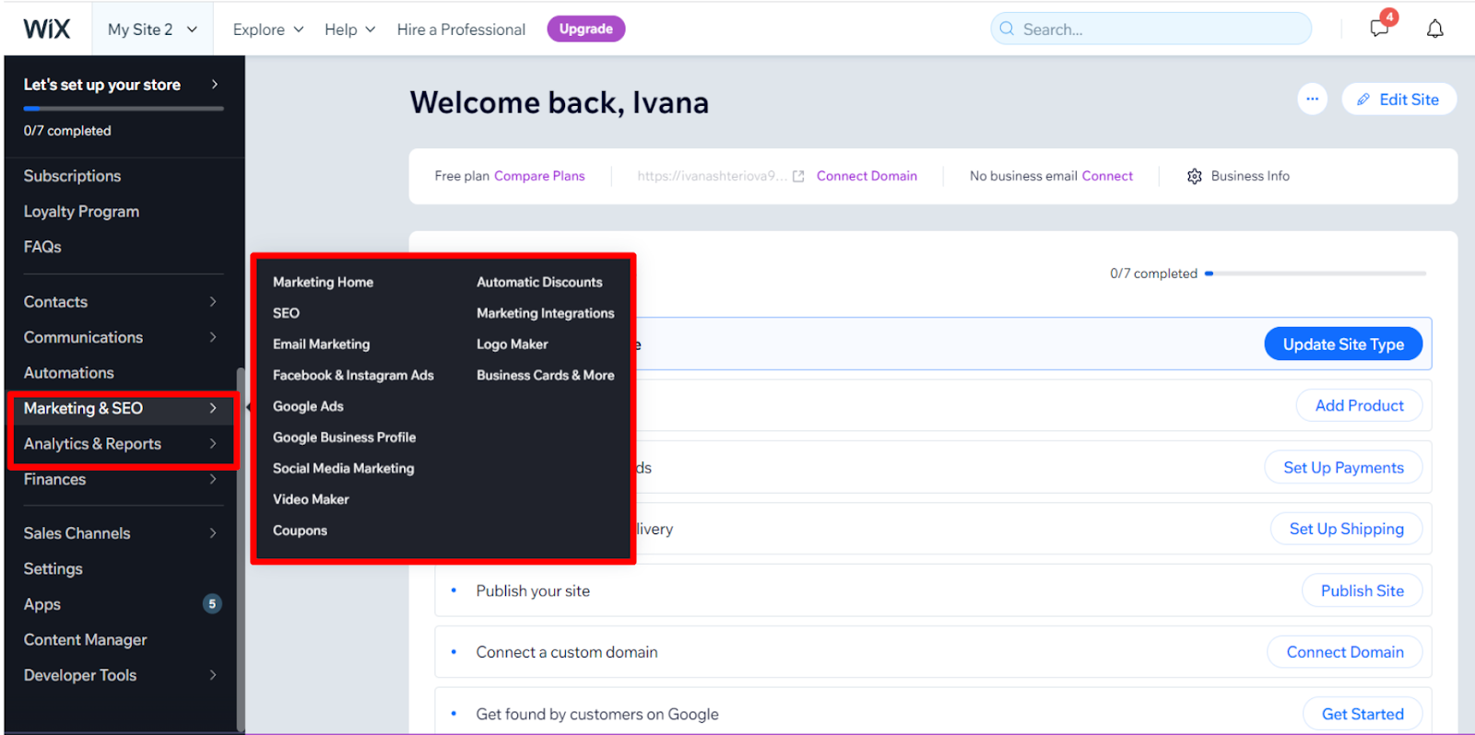The width and height of the screenshot is (1475, 735).
Task: Click the Wix logo
Action: (47, 29)
